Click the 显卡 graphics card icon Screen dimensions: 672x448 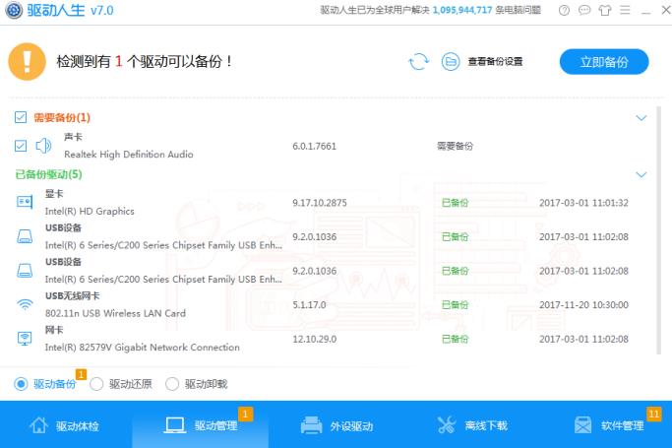click(25, 202)
